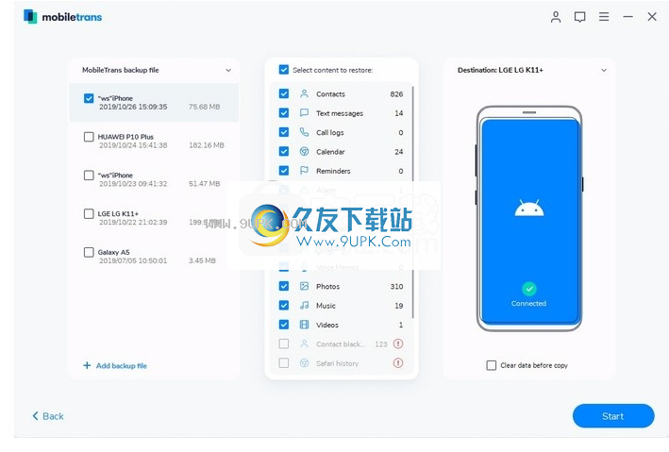
Task: Click the Text messages bubble icon
Action: pyautogui.click(x=304, y=112)
